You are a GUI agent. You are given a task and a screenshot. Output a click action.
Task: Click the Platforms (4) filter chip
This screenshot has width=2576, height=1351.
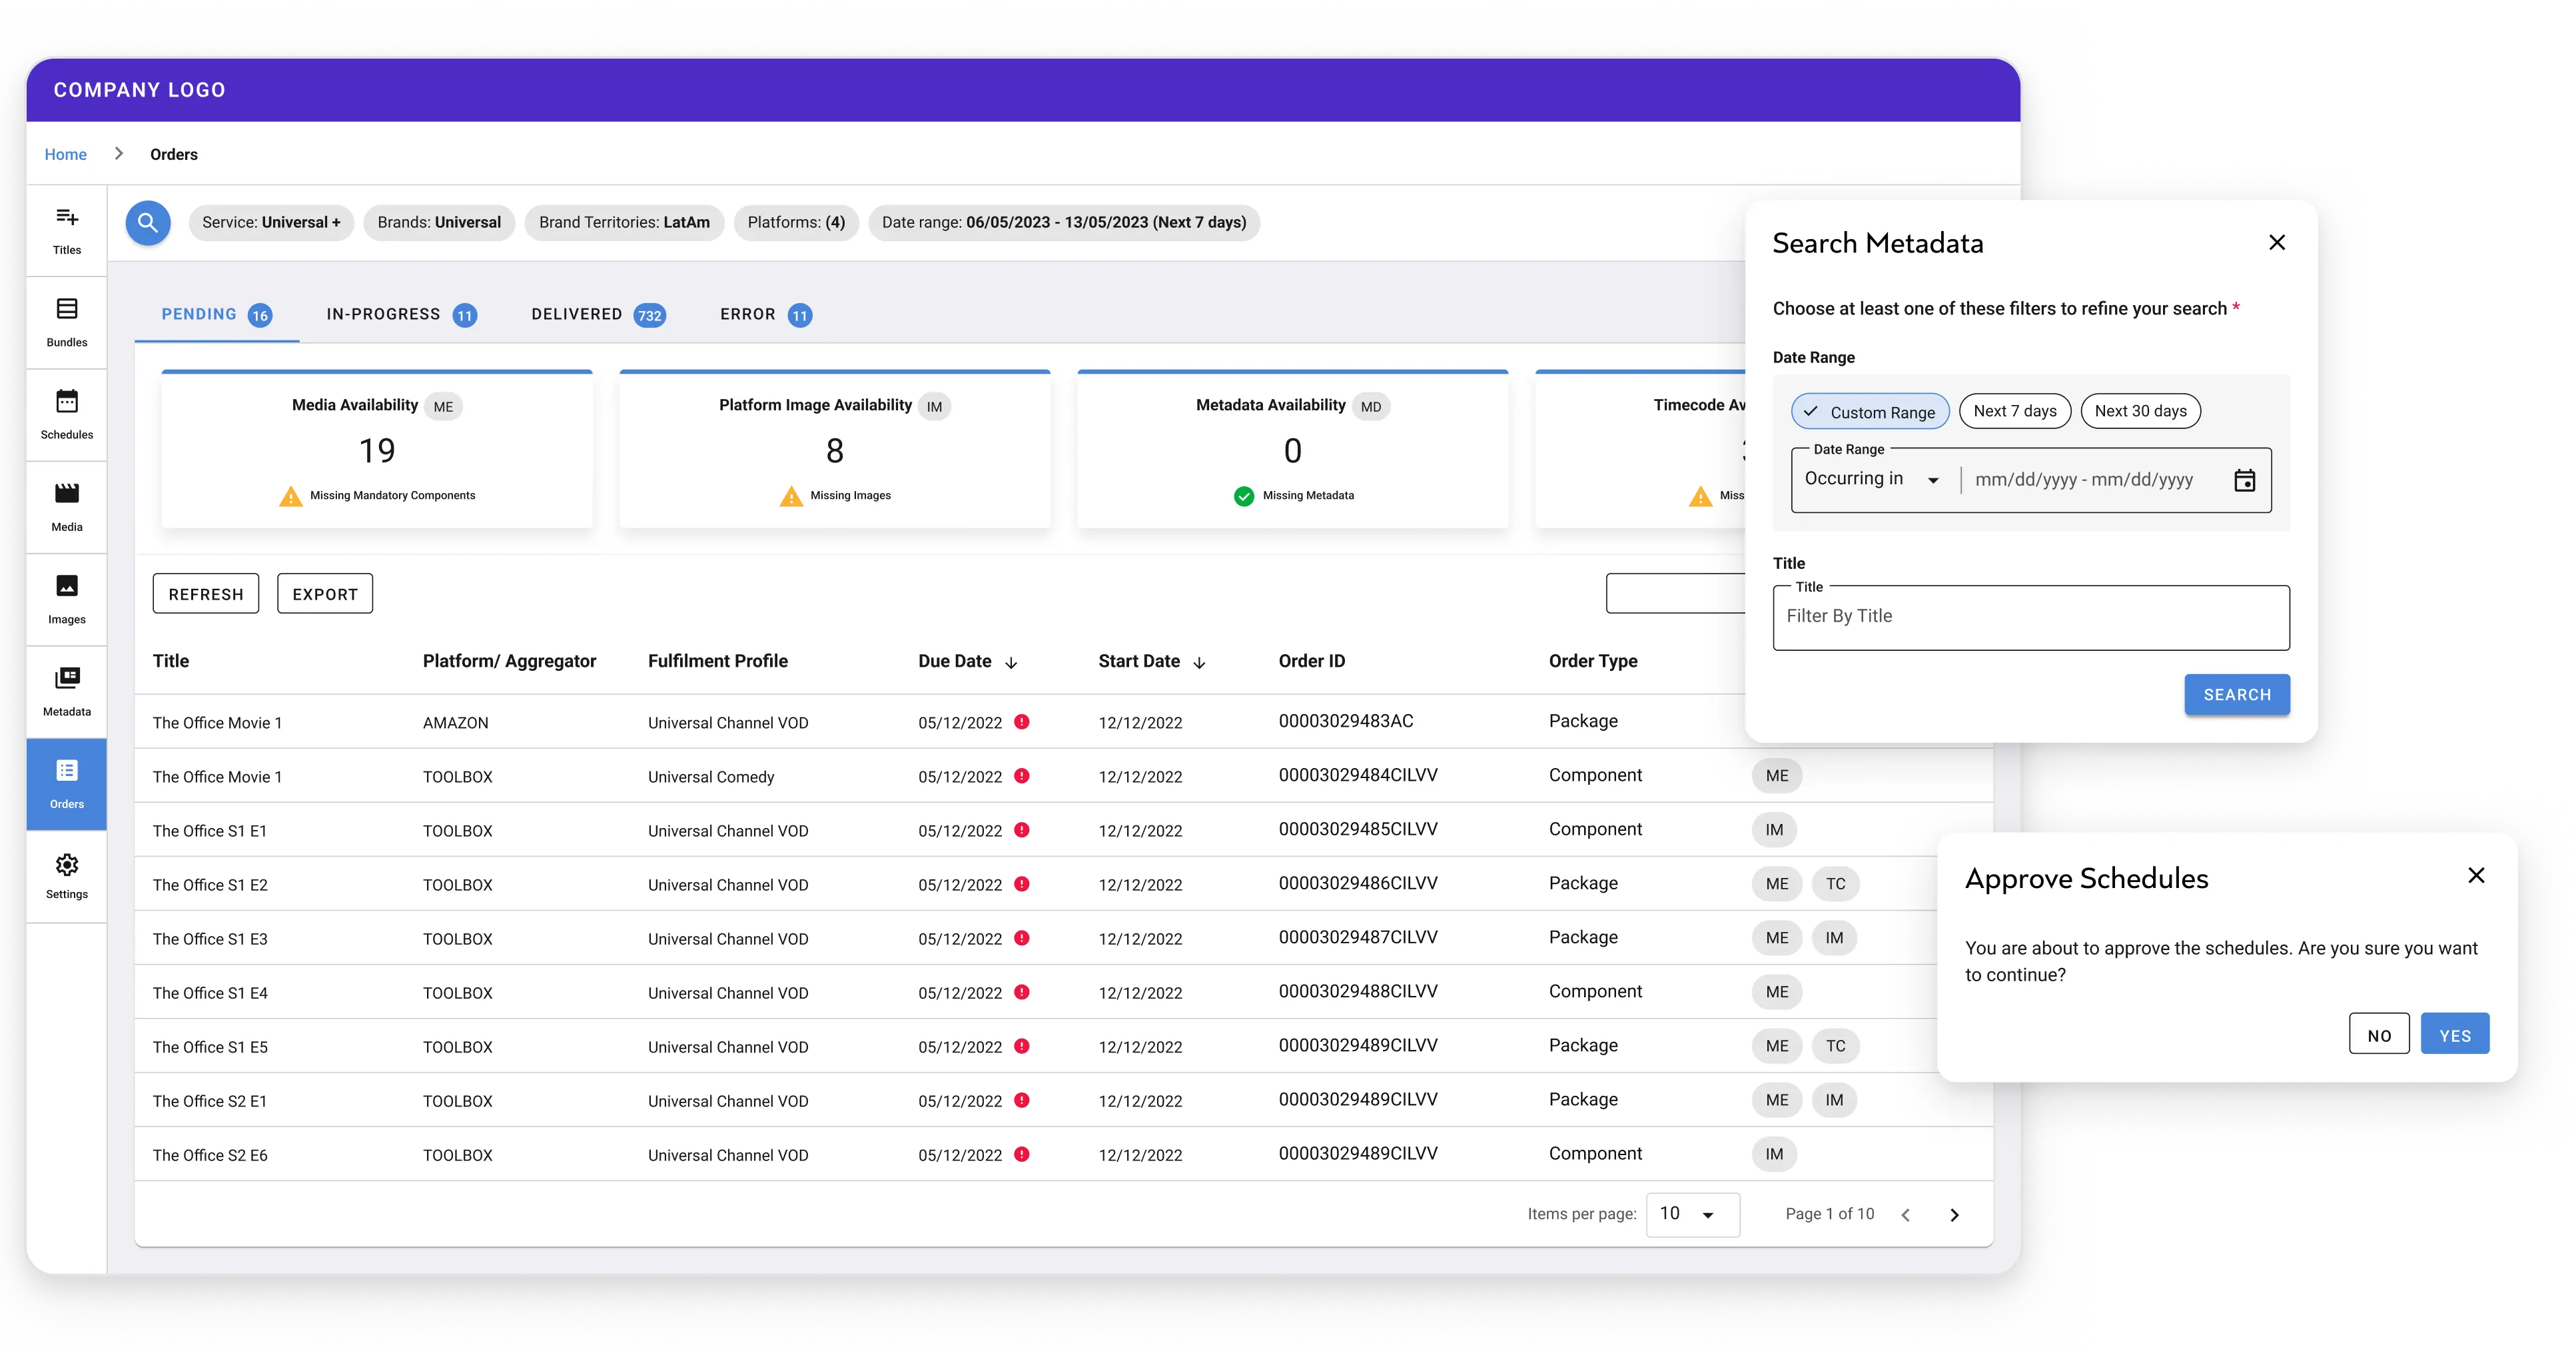pos(796,222)
